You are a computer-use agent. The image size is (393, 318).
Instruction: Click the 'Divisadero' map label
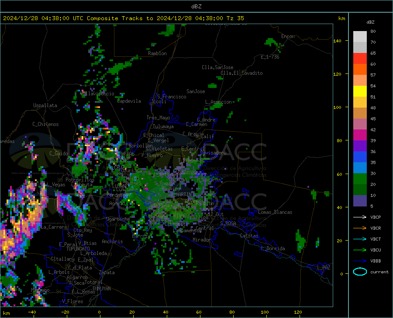pos(213,153)
